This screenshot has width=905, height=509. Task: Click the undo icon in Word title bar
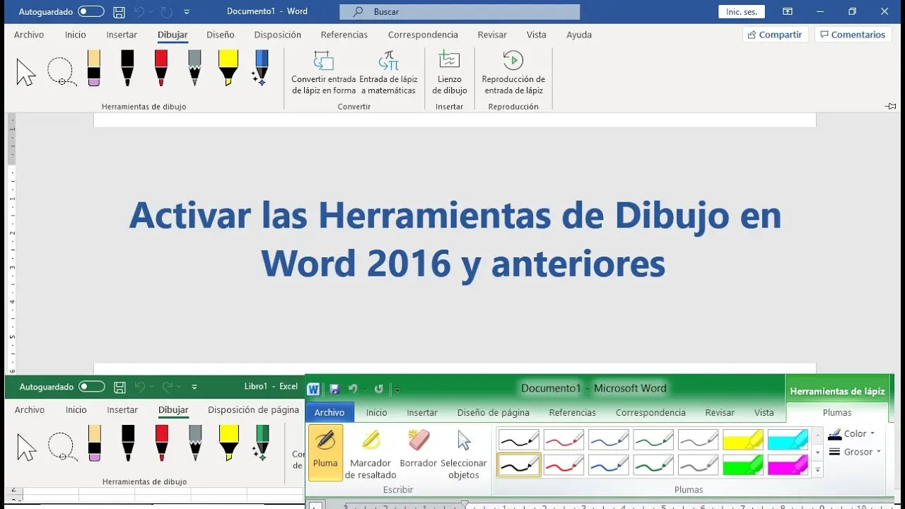point(139,12)
